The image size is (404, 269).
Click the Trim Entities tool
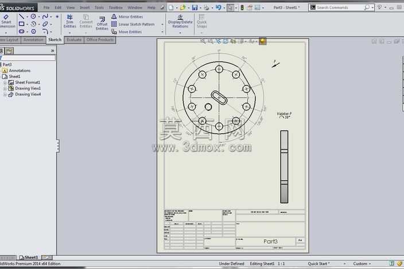(70, 21)
